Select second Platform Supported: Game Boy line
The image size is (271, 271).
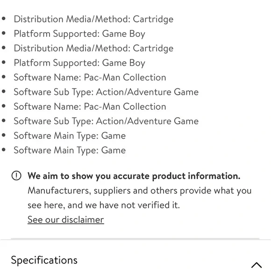pyautogui.click(x=79, y=63)
